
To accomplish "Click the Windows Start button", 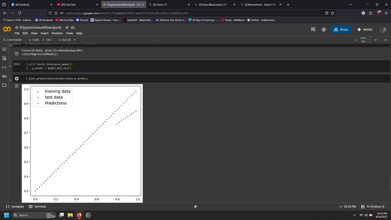I will pyautogui.click(x=7, y=215).
